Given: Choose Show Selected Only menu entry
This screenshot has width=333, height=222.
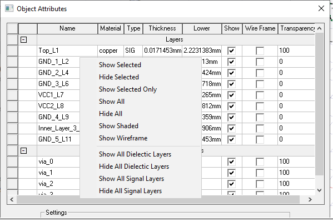Looking at the screenshot, I should (141, 89).
